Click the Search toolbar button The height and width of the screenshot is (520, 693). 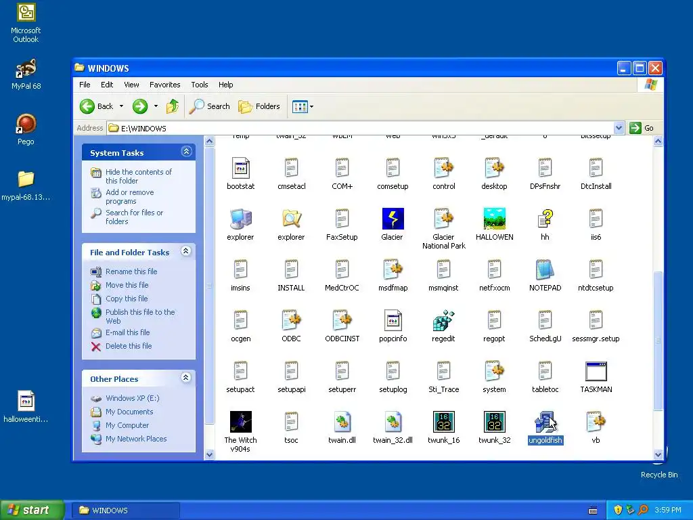[210, 106]
